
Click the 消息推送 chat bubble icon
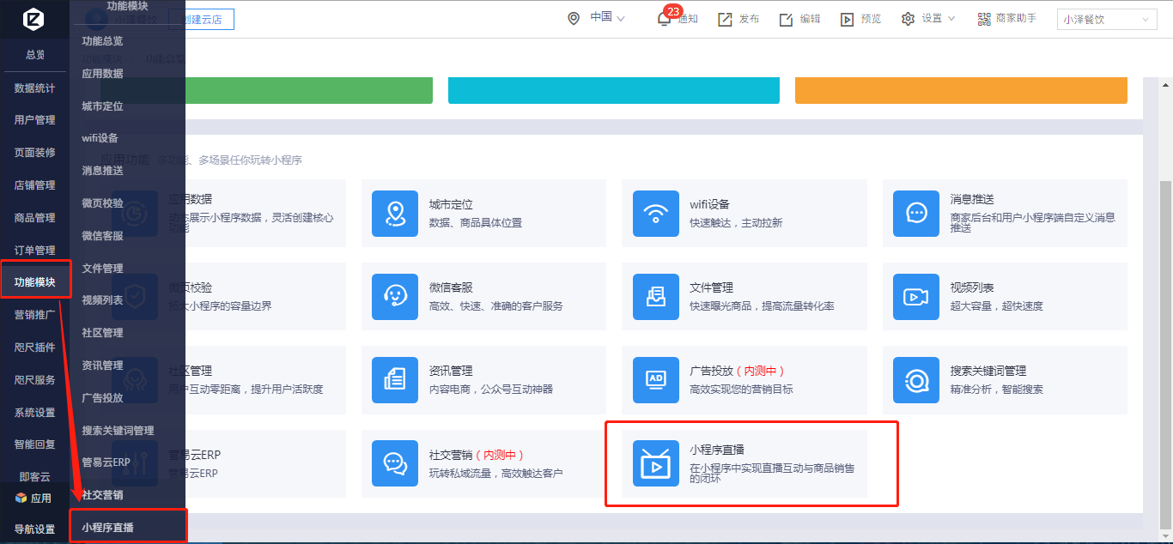coord(916,213)
